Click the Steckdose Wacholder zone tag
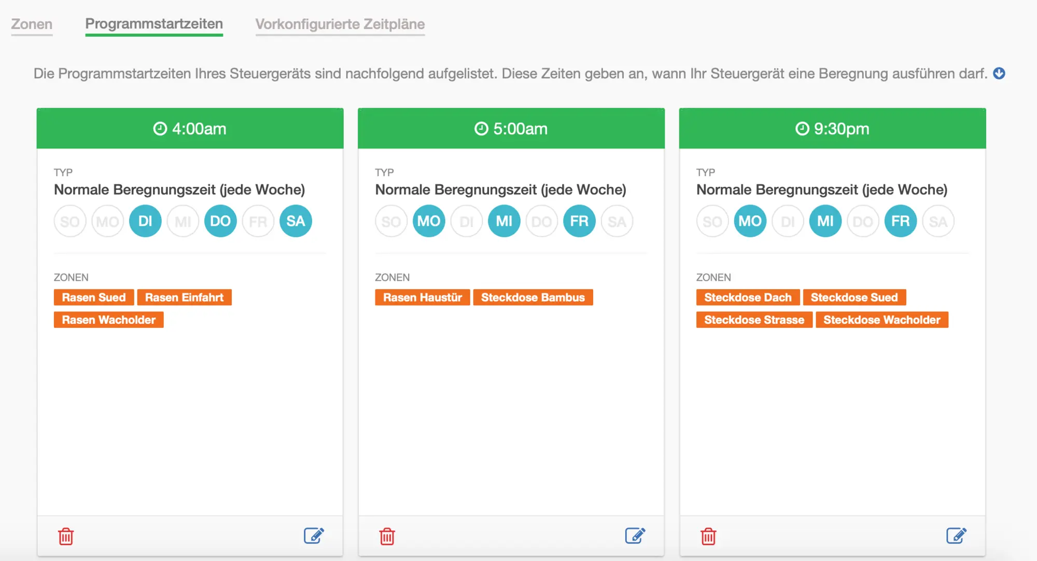The image size is (1037, 561). [x=881, y=320]
